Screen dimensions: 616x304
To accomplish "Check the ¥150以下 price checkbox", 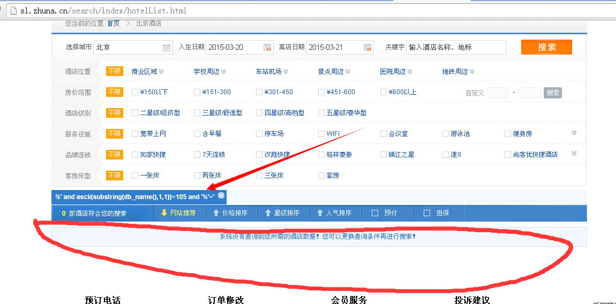I will pyautogui.click(x=135, y=92).
